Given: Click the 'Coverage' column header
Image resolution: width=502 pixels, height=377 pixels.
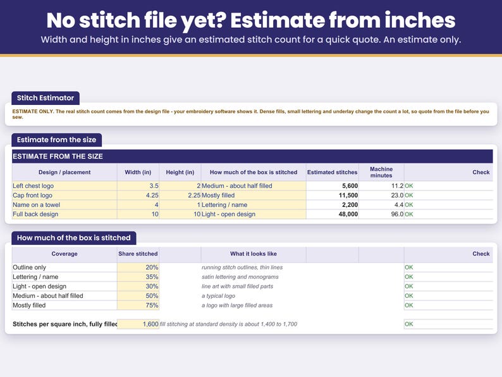Looking at the screenshot, I should click(64, 254).
